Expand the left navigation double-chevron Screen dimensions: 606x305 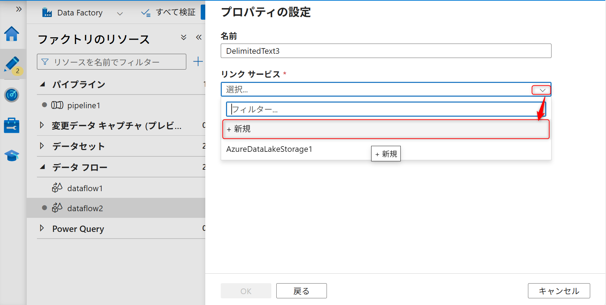(x=19, y=9)
